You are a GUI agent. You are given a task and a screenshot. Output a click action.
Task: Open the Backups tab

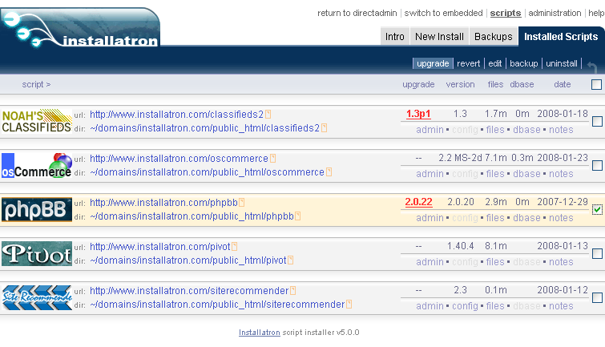pyautogui.click(x=494, y=37)
